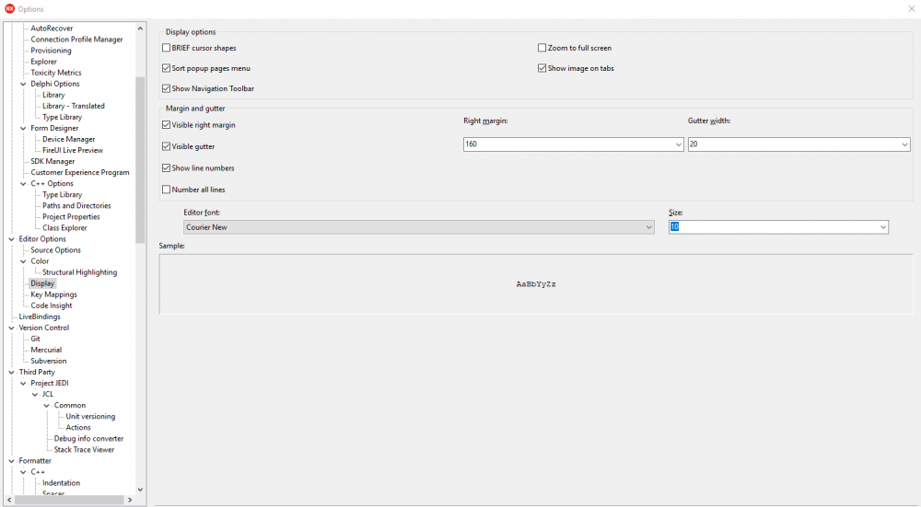Toggle Show image on tabs
This screenshot has height=507, width=921.
(542, 68)
